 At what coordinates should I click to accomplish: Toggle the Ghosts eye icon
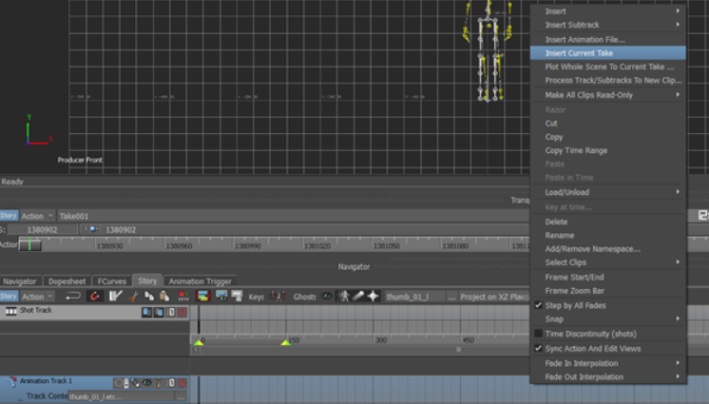click(327, 297)
